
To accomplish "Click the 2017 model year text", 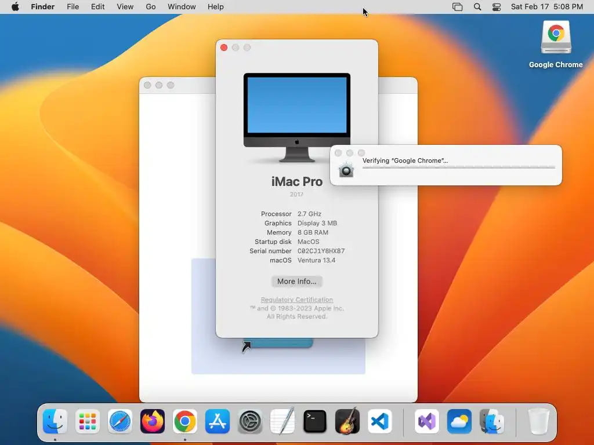I will point(296,194).
